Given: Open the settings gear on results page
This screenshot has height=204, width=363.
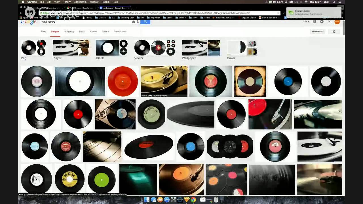Looking at the screenshot, I should pos(334,31).
